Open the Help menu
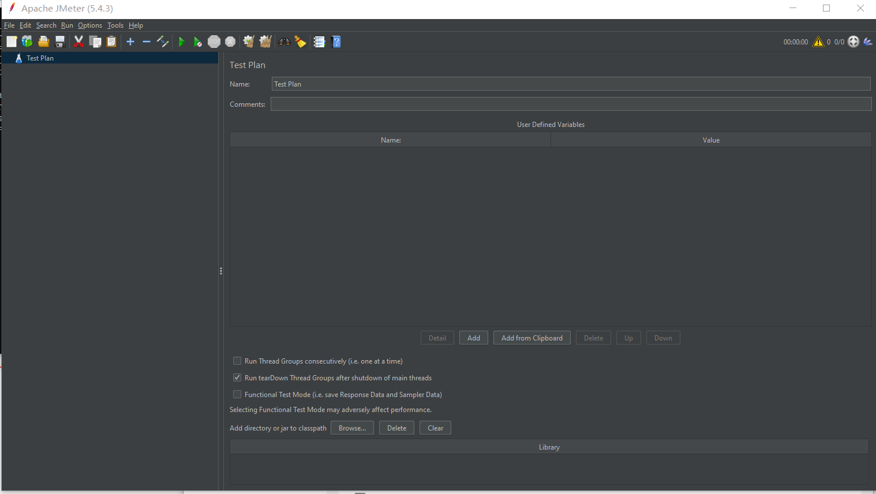Viewport: 876px width, 494px height. coord(136,25)
